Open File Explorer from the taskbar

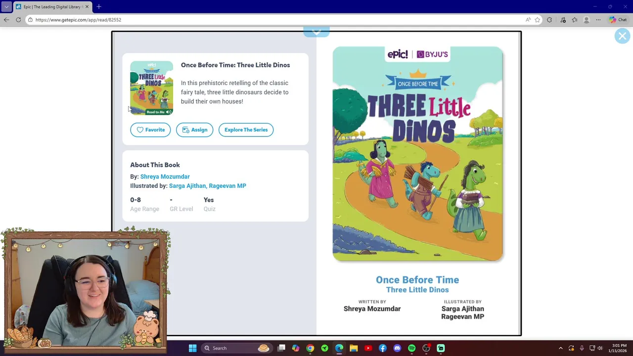354,348
